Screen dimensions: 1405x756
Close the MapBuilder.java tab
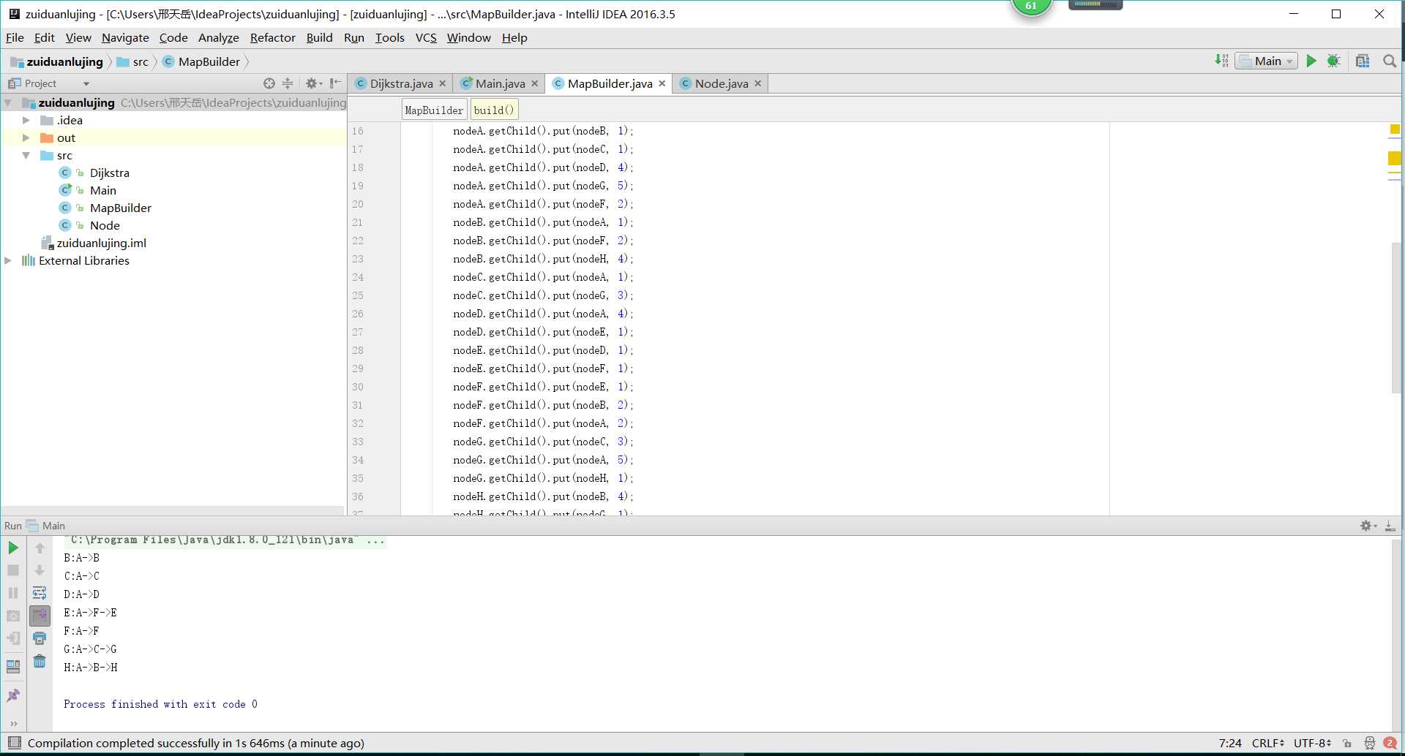click(662, 83)
